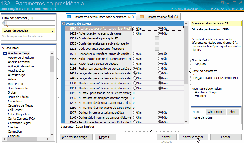Select Sim for 1560 Aceitar desdobrar
The width and height of the screenshot is (244, 143).
[x=135, y=28]
